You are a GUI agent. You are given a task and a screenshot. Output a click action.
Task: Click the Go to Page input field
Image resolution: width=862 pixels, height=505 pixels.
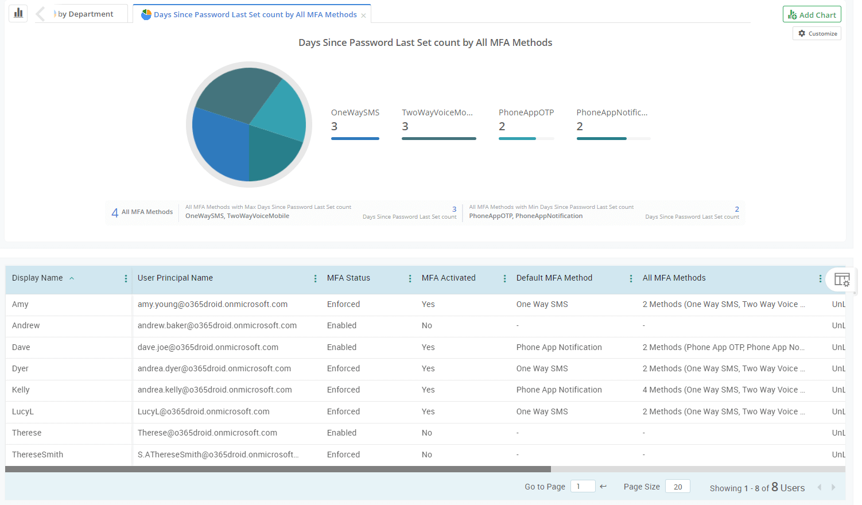coord(582,487)
